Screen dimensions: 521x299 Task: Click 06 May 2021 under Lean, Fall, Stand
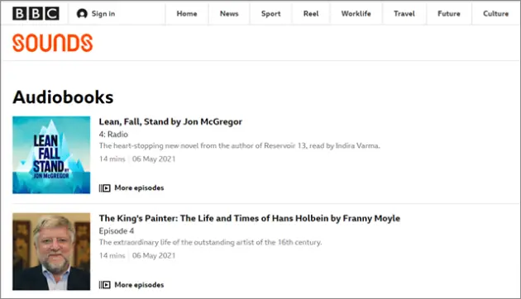(154, 159)
